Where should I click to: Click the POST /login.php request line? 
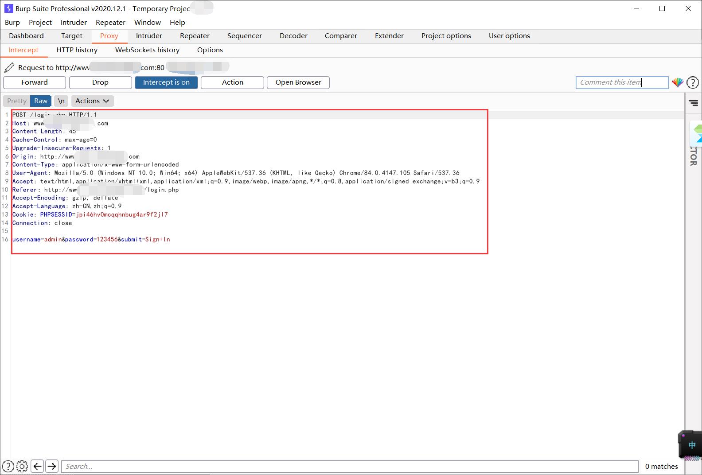click(x=55, y=115)
